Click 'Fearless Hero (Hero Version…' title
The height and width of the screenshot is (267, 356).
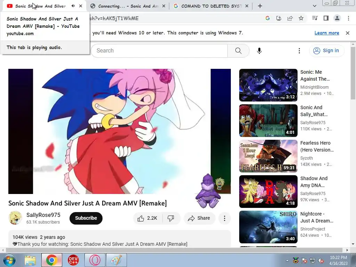pos(317,146)
